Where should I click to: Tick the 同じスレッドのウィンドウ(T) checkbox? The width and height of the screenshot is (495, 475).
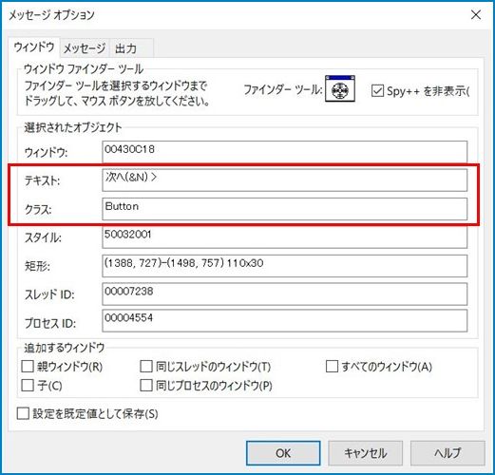coord(145,367)
